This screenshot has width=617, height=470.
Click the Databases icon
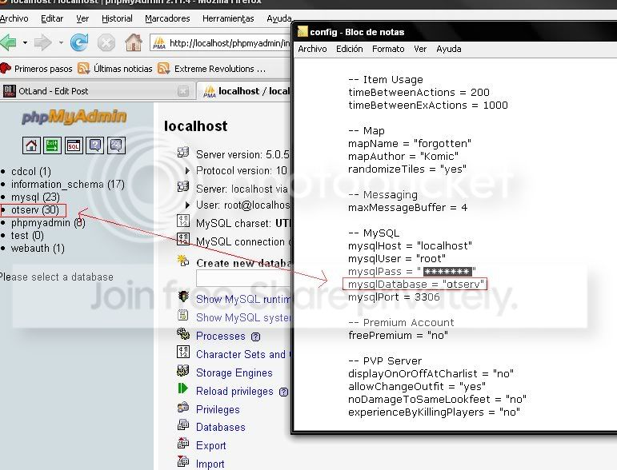(x=183, y=424)
